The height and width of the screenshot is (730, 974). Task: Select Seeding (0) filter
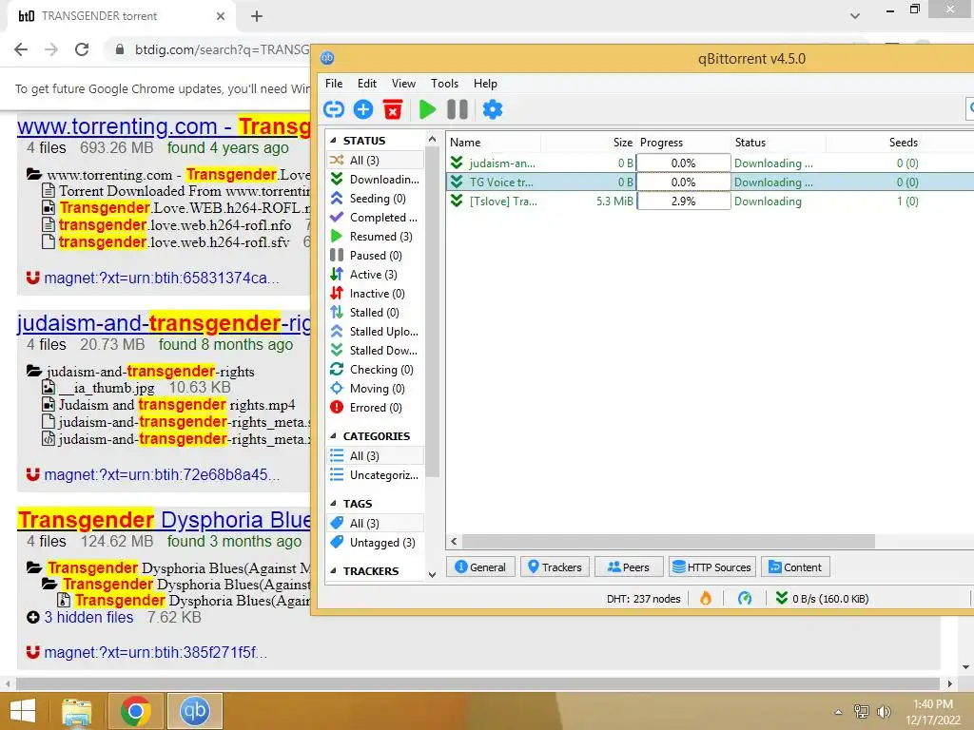375,199
